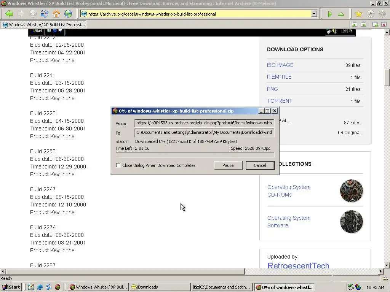Click the globe search icon in toolbar

tap(68, 14)
